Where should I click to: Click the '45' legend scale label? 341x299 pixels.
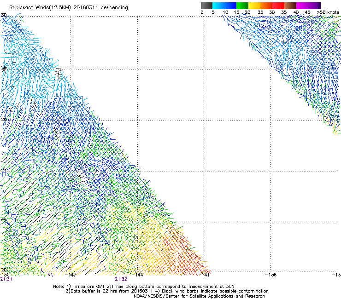(307, 12)
